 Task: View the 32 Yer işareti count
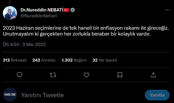(105, 60)
